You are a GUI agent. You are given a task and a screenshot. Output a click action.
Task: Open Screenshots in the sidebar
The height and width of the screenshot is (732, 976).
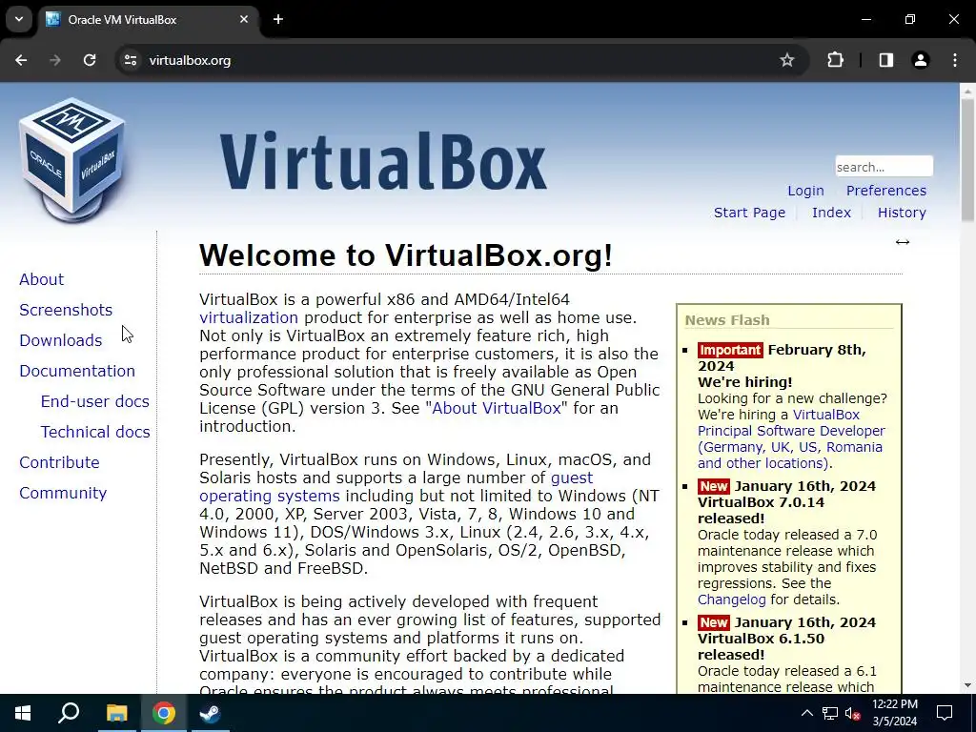pos(66,310)
